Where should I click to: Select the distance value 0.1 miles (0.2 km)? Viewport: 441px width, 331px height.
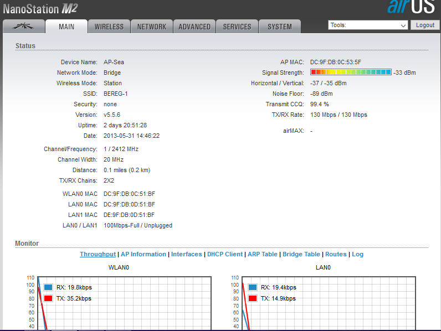(x=127, y=170)
